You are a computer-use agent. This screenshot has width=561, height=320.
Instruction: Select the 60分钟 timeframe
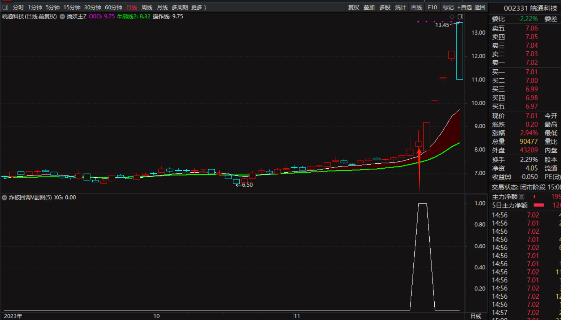tap(113, 7)
